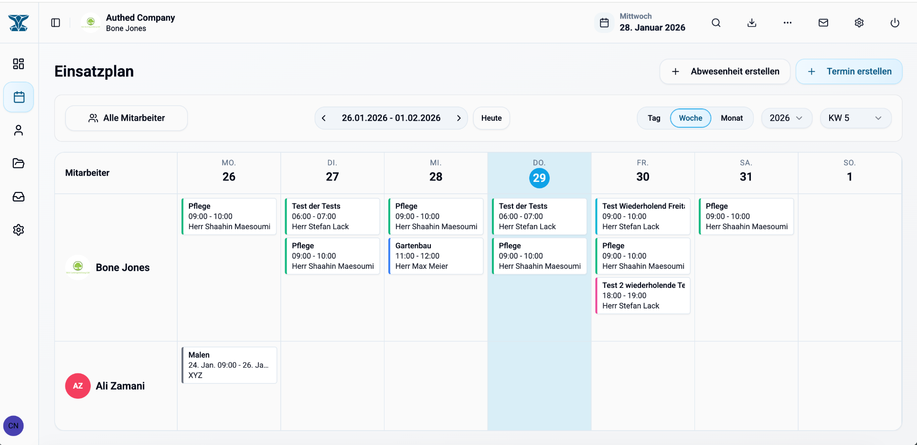The width and height of the screenshot is (917, 445).
Task: Open Test Wiederholend Freitag appointment
Action: (643, 216)
